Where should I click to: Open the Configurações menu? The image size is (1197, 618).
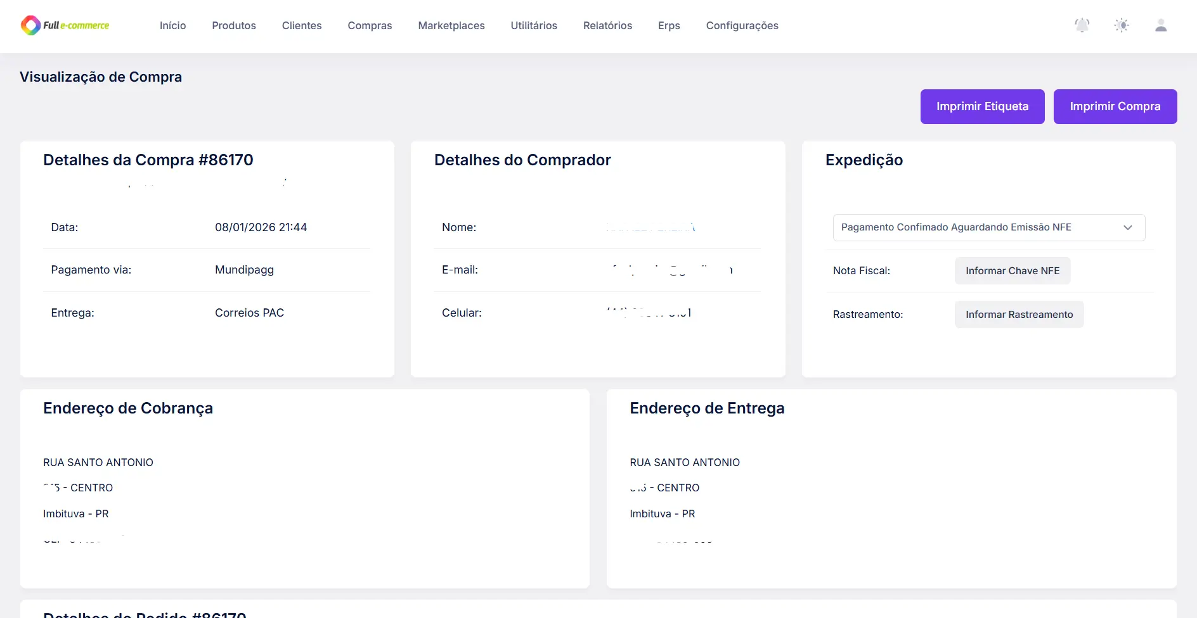pyautogui.click(x=742, y=25)
